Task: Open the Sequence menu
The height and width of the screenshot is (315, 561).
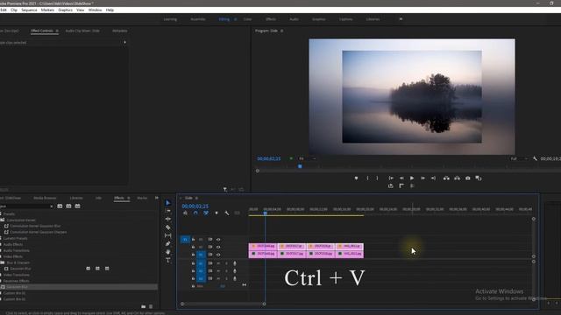Action: pyautogui.click(x=29, y=10)
